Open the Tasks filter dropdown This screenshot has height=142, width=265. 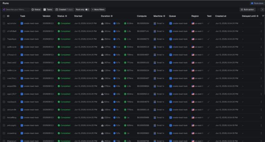click(48, 10)
